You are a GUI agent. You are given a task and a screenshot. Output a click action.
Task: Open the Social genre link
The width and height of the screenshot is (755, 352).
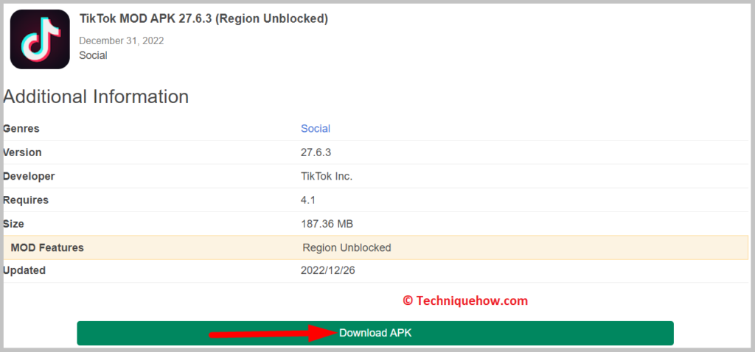(316, 128)
